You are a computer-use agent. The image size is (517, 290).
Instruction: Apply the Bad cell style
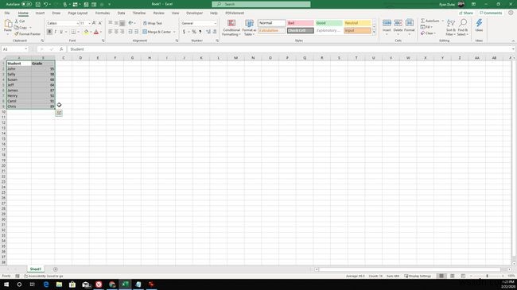coord(300,23)
